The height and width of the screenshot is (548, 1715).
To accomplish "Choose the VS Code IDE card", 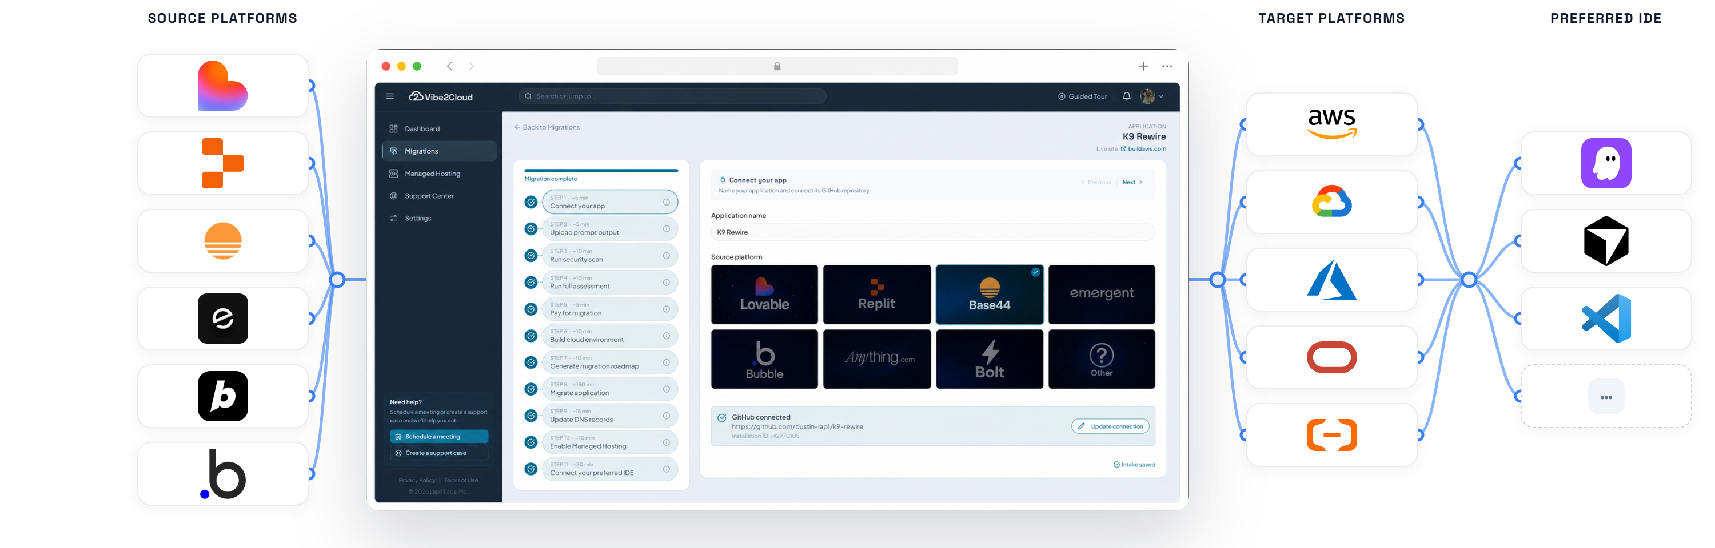I will coord(1606,319).
